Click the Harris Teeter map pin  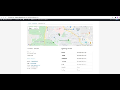coord(71,27)
